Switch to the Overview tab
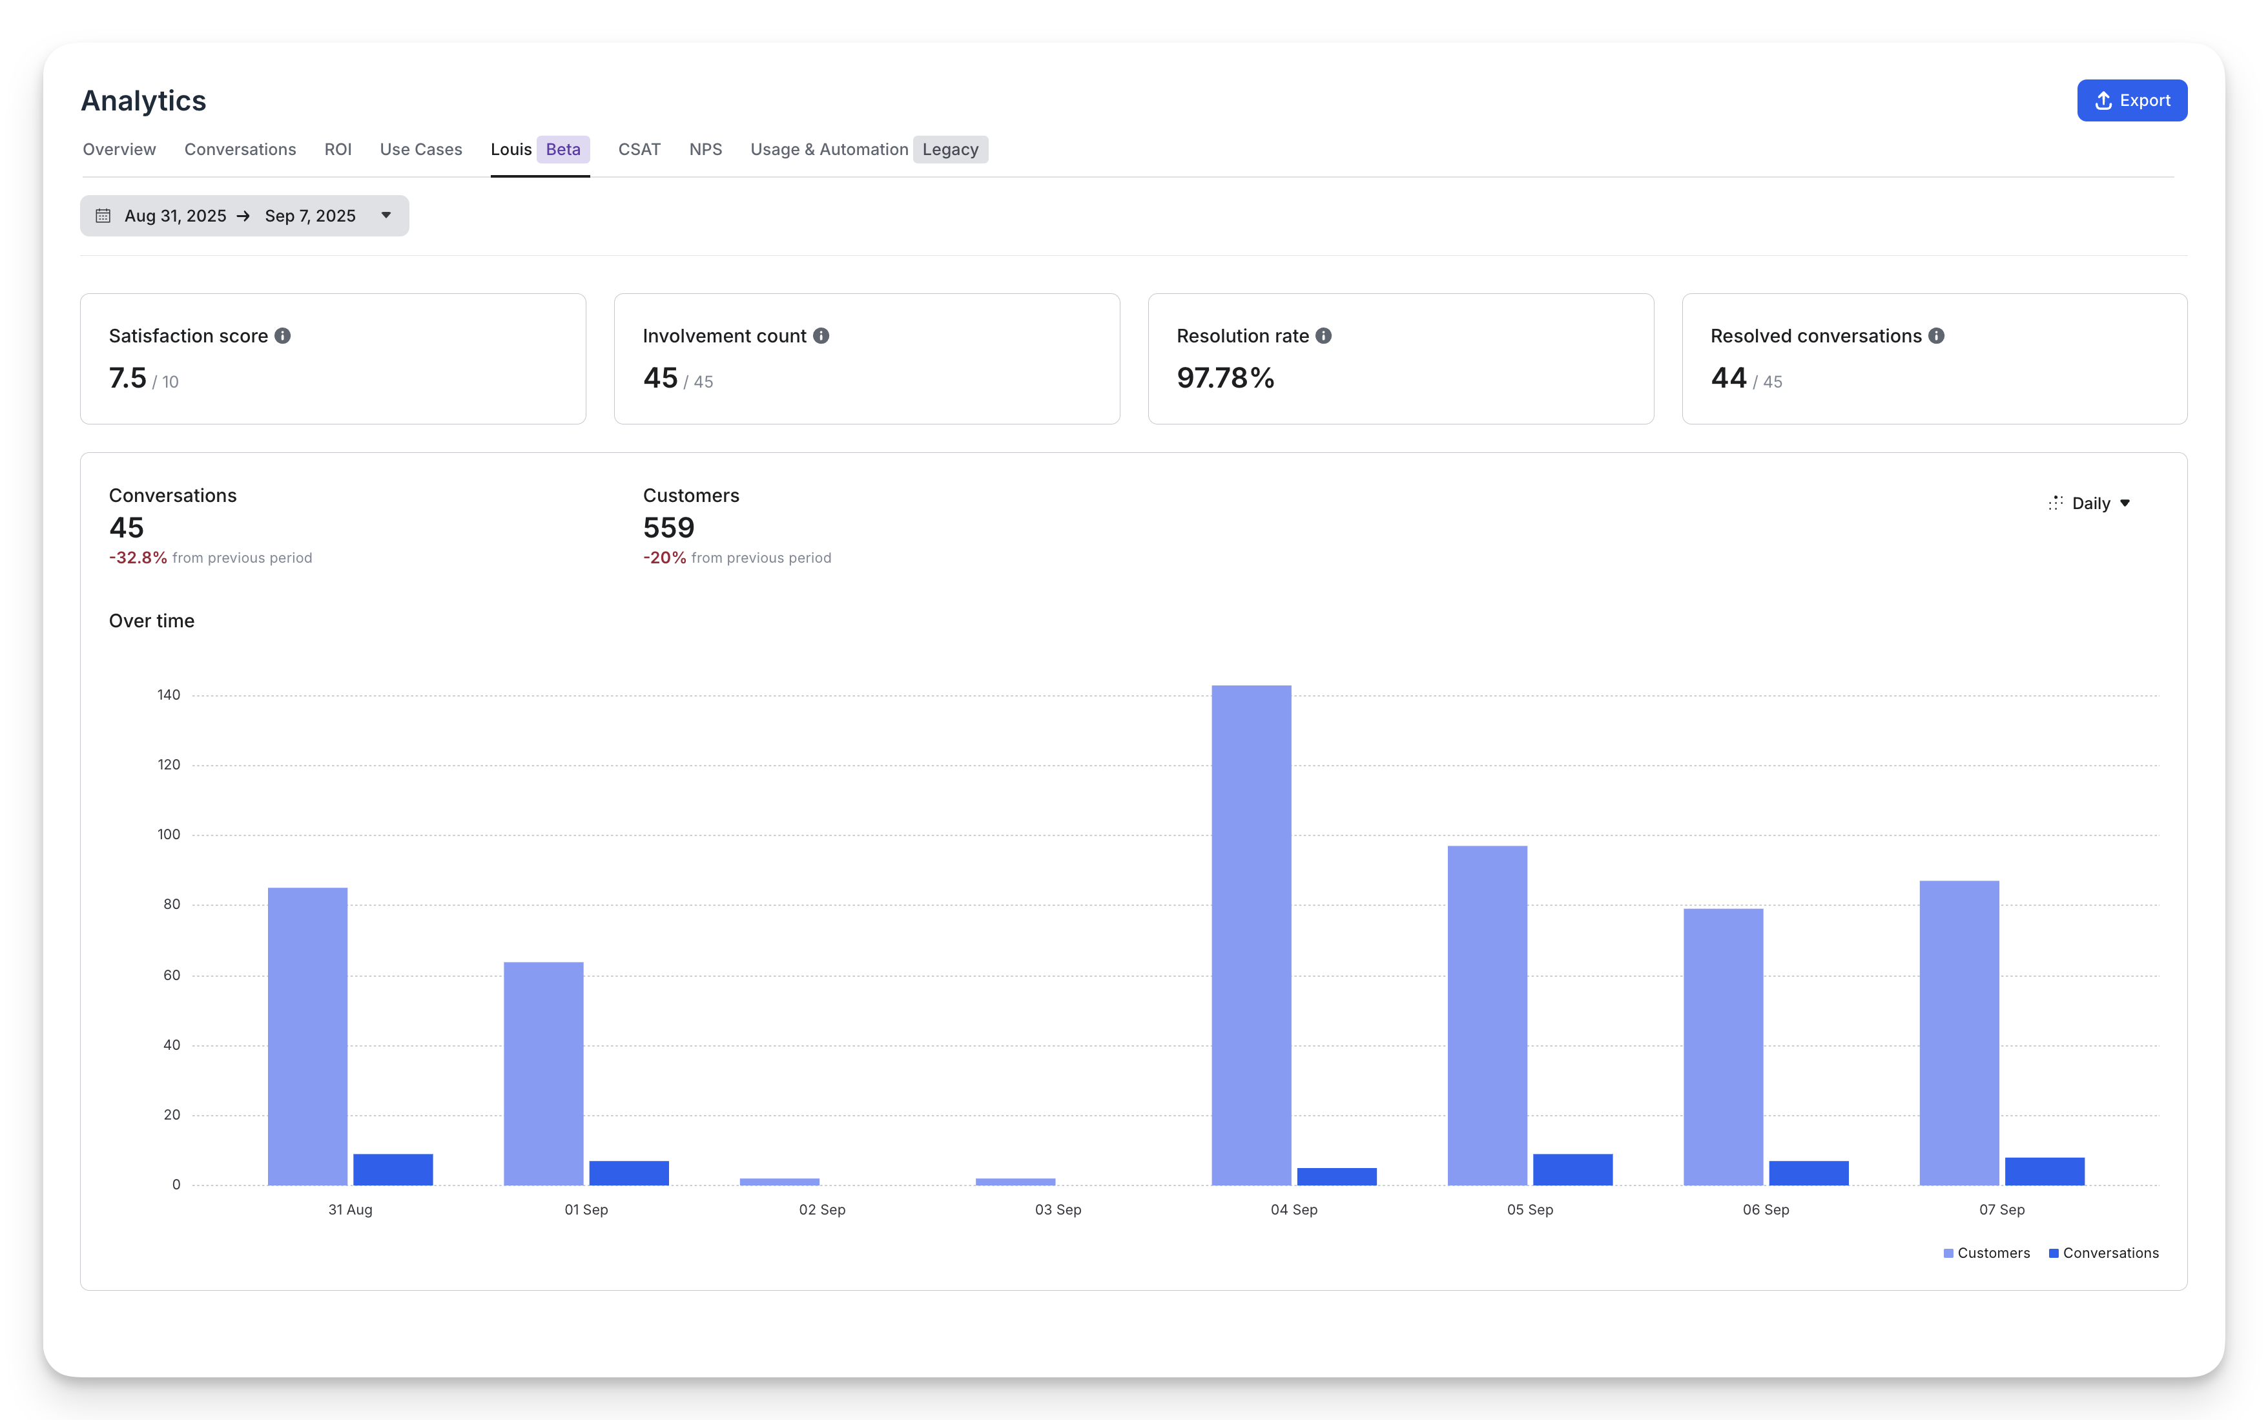The width and height of the screenshot is (2268, 1420). [x=119, y=149]
